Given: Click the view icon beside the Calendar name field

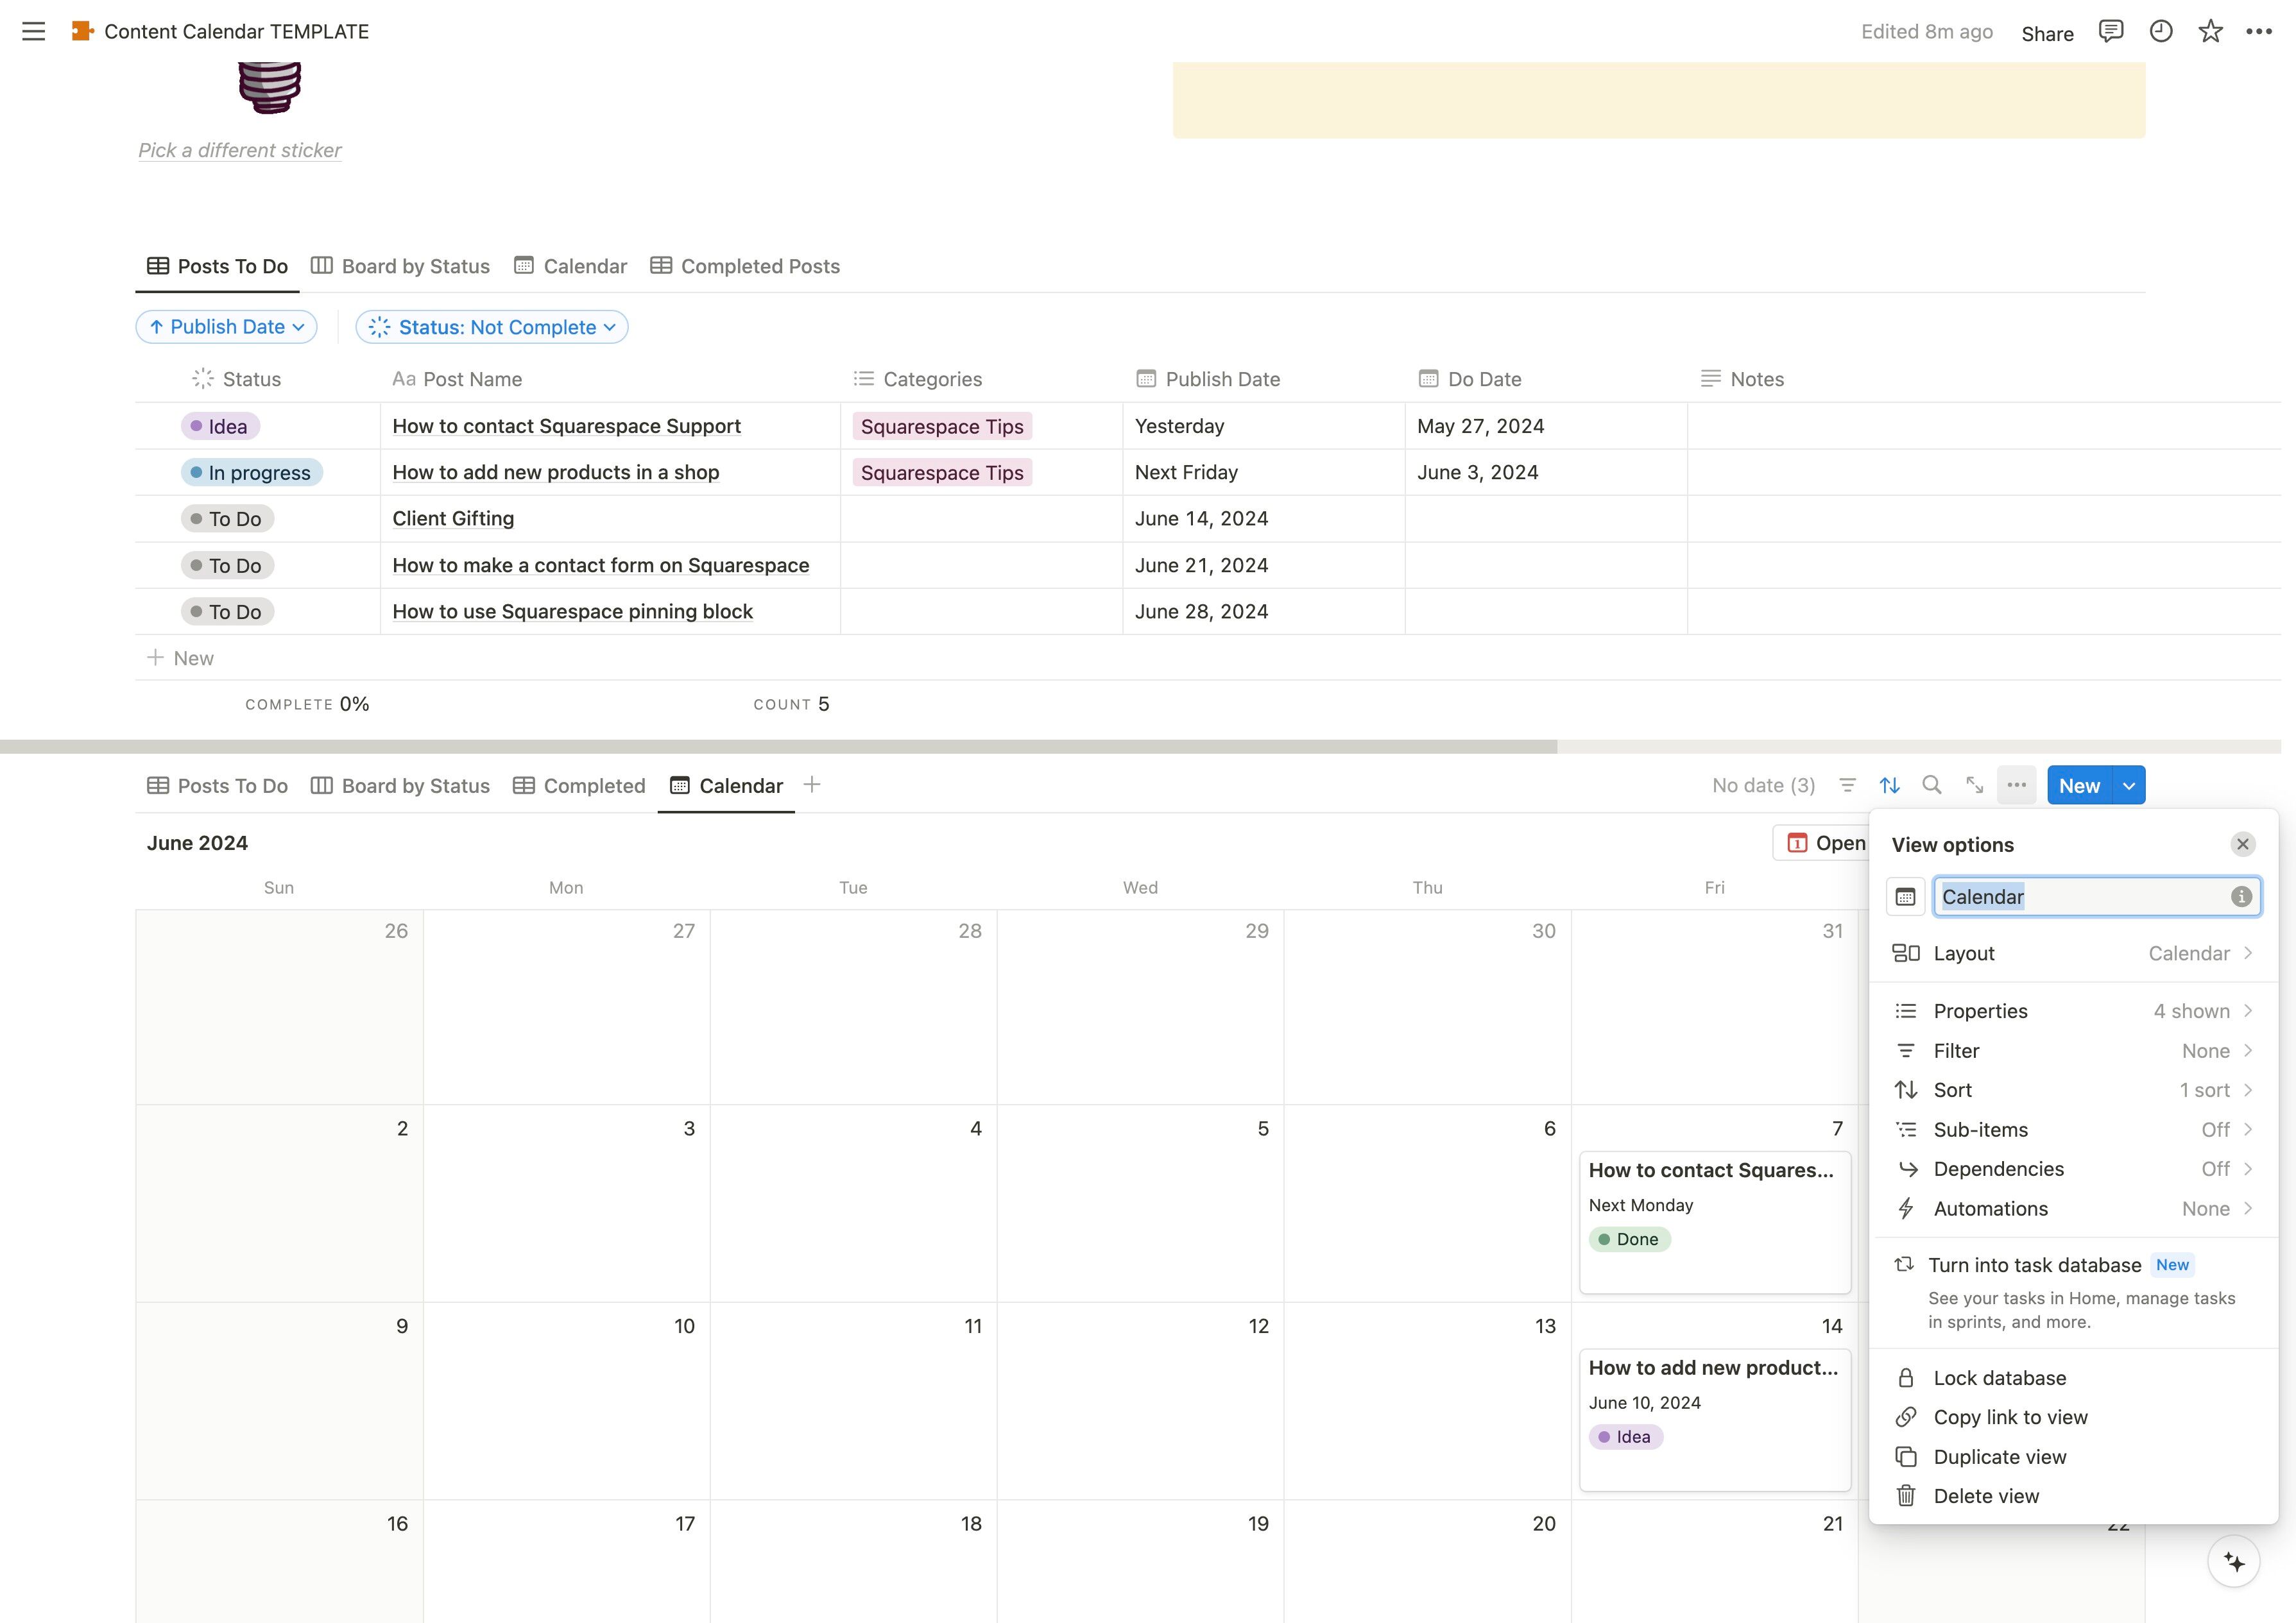Looking at the screenshot, I should pos(1905,897).
